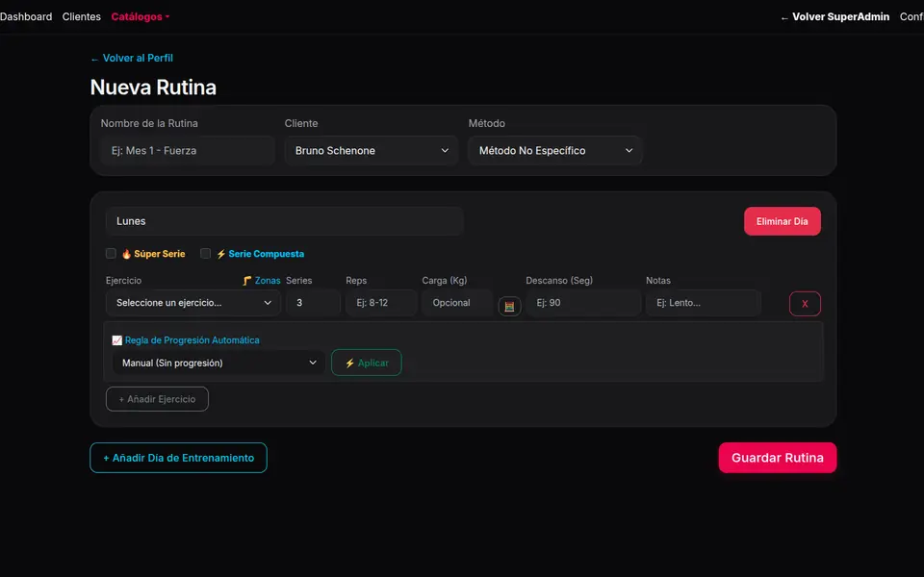924x577 pixels.
Task: Click the Carga (Kg) input field
Action: click(x=457, y=303)
